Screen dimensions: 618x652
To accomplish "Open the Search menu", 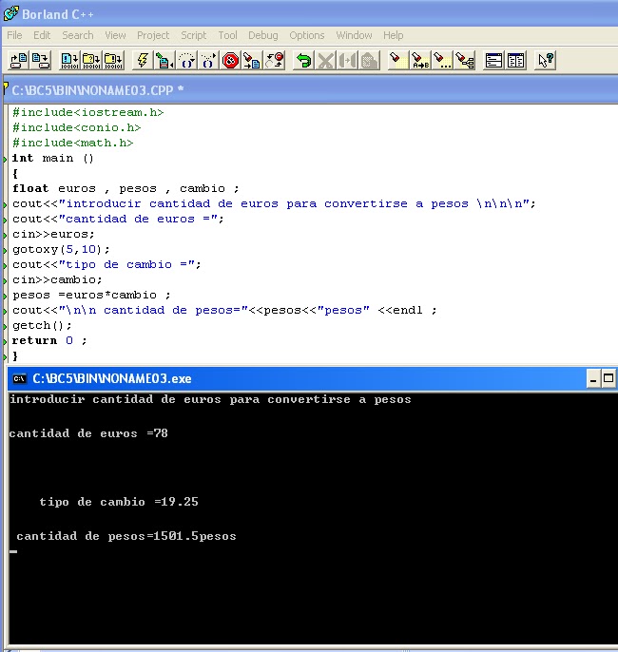I will pyautogui.click(x=78, y=35).
